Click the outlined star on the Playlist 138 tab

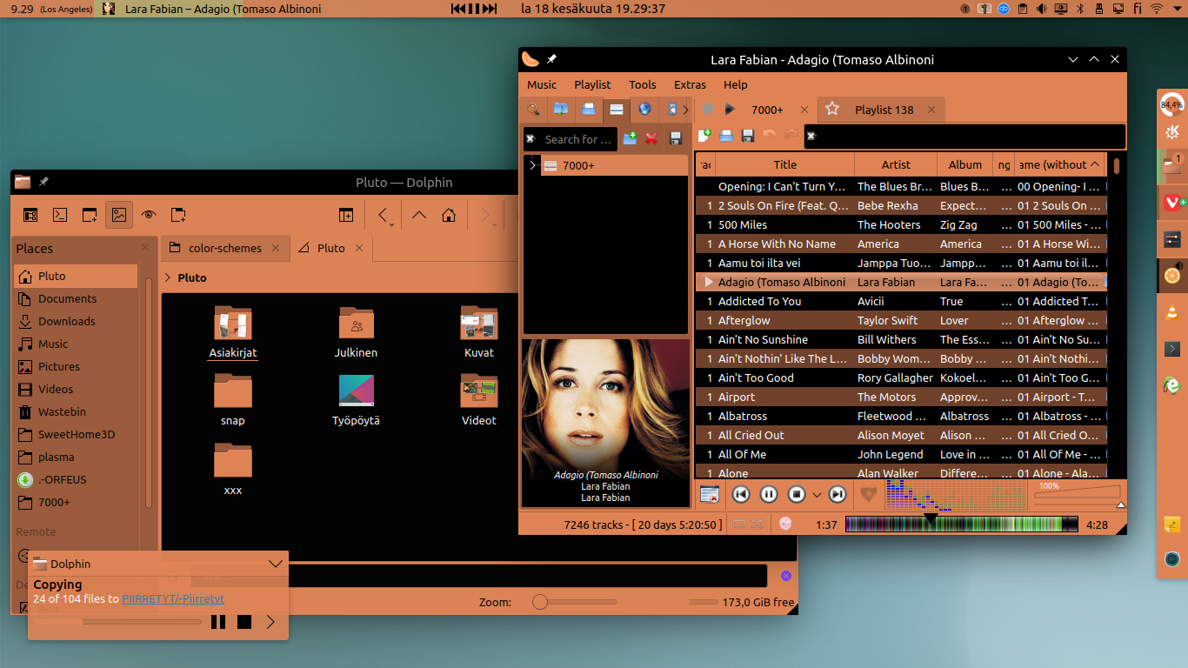coord(832,109)
